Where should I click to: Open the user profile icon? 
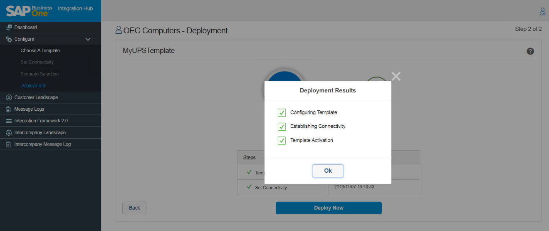click(542, 11)
